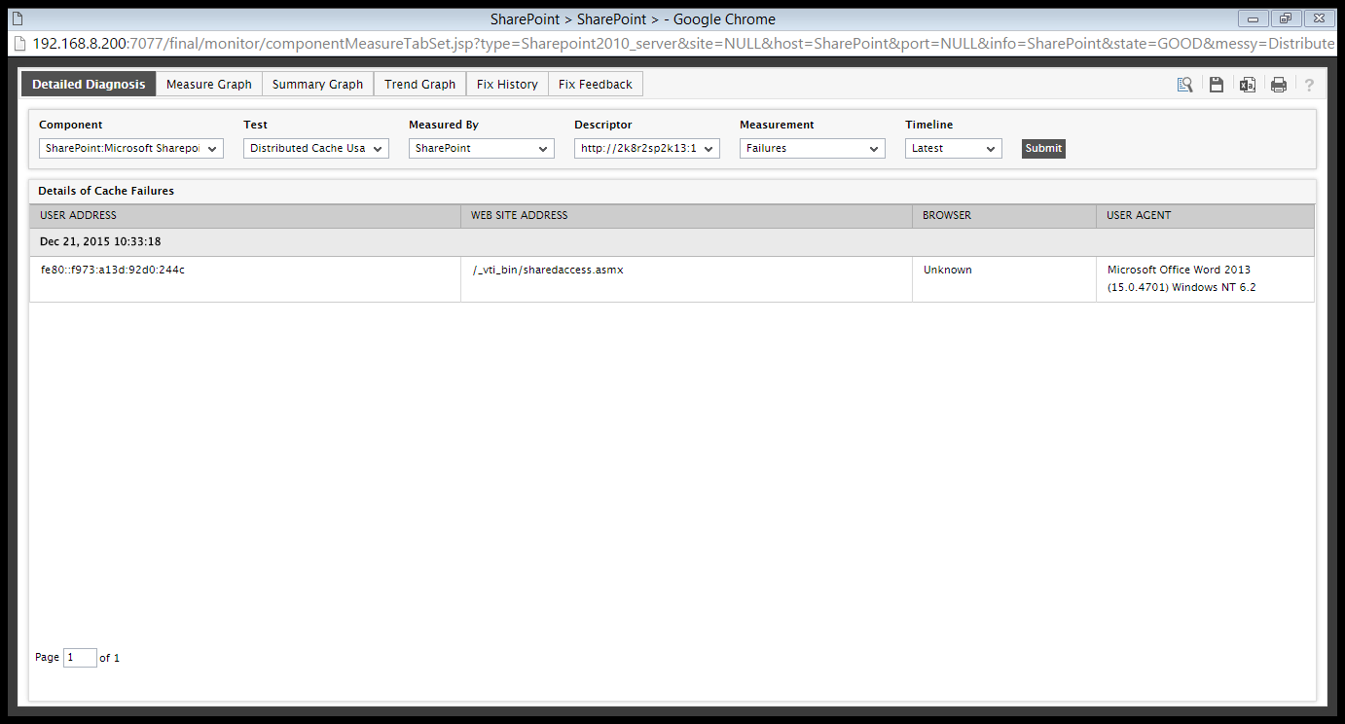
Task: Switch to the Detailed Diagnosis tab
Action: pos(89,84)
